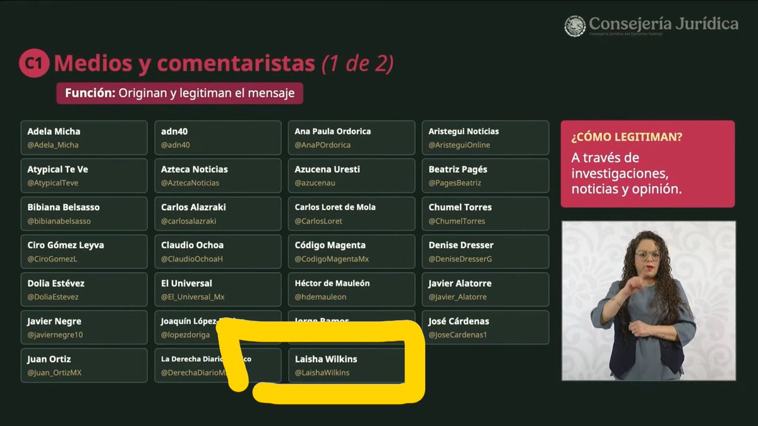Click the Dolia Estévez card
This screenshot has width=758, height=426.
(84, 290)
